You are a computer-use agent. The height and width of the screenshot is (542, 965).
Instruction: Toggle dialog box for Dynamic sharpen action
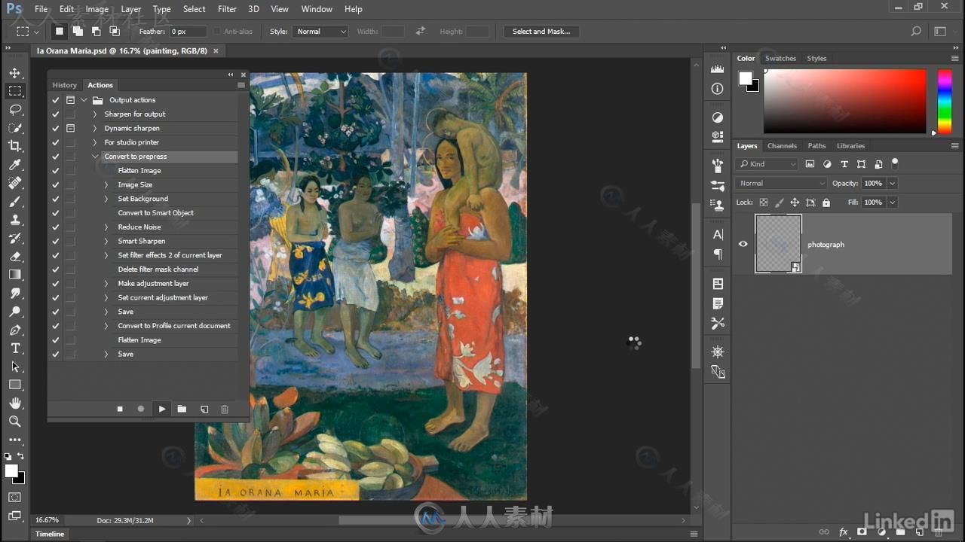[70, 129]
